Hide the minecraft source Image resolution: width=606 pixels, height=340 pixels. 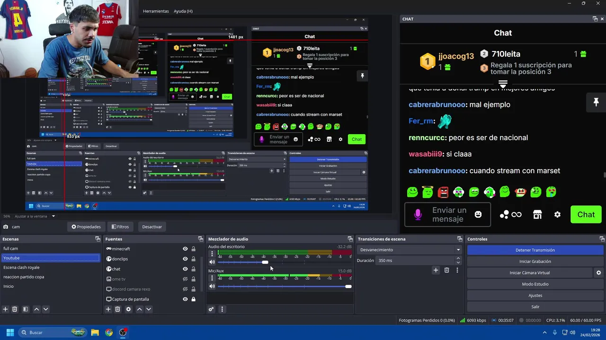tap(185, 249)
